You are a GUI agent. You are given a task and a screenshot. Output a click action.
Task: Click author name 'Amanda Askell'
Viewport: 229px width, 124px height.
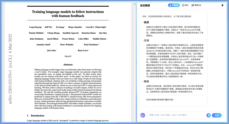[x=43, y=44]
